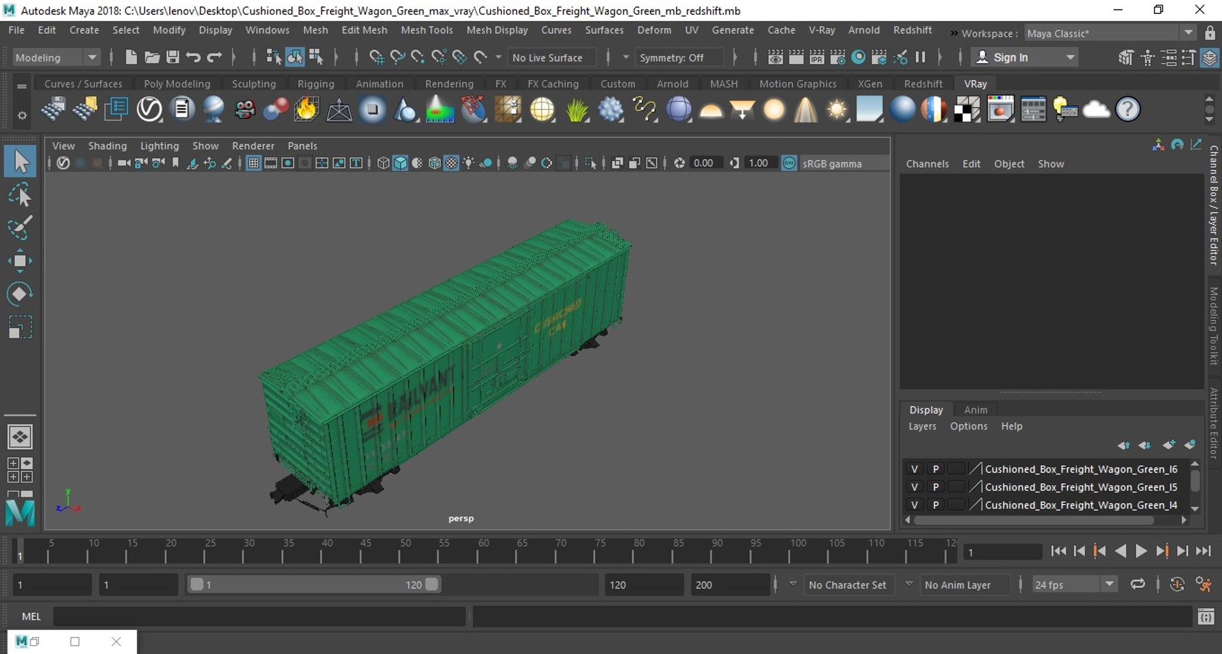Open the viewport Shading menu
1222x654 pixels.
click(107, 146)
